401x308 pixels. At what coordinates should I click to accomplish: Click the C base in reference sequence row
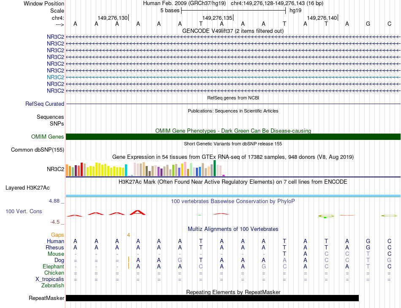389,24
